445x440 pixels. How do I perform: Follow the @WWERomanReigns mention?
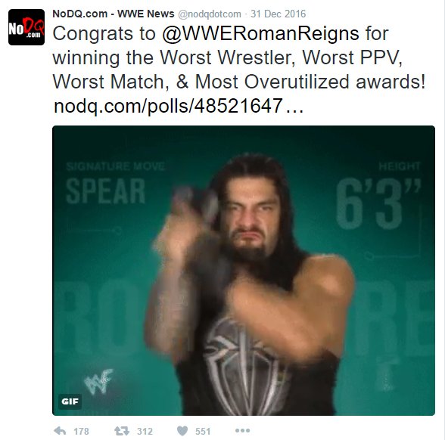pos(260,34)
